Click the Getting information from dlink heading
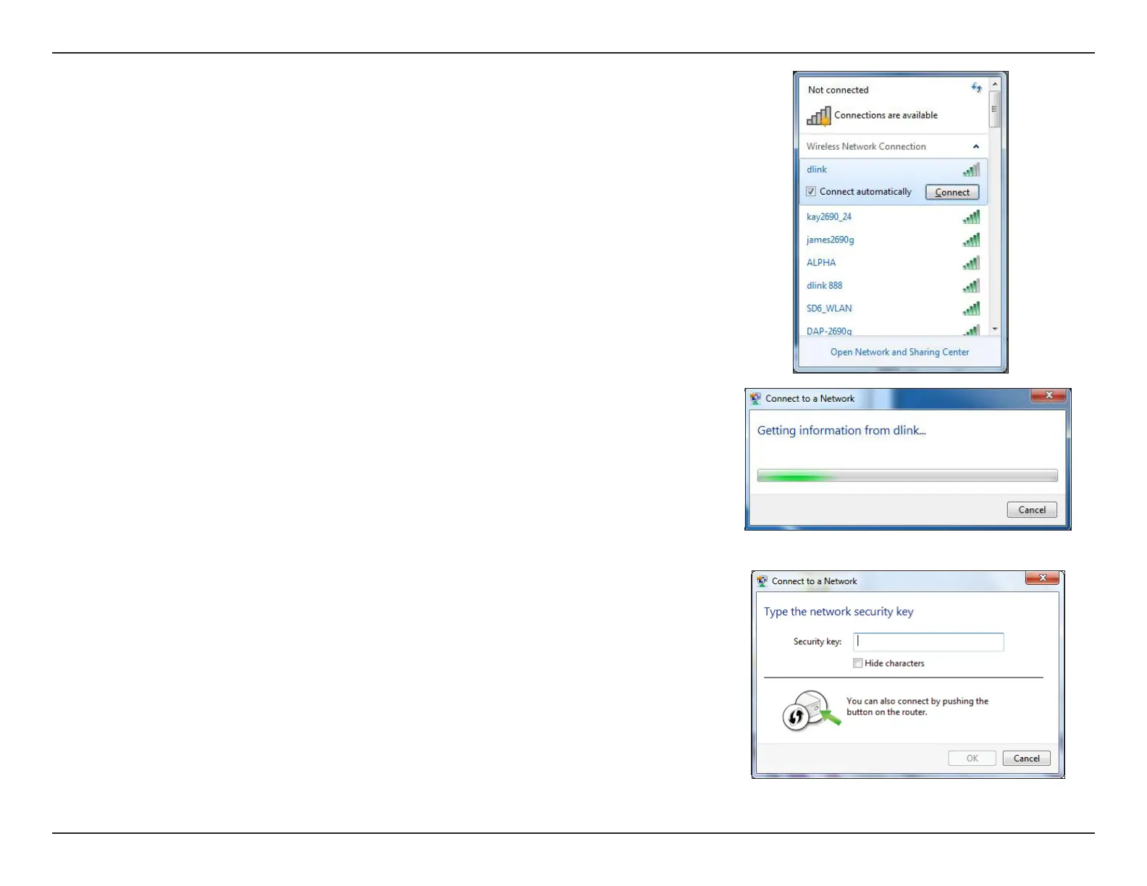This screenshot has height=886, width=1147. click(841, 431)
